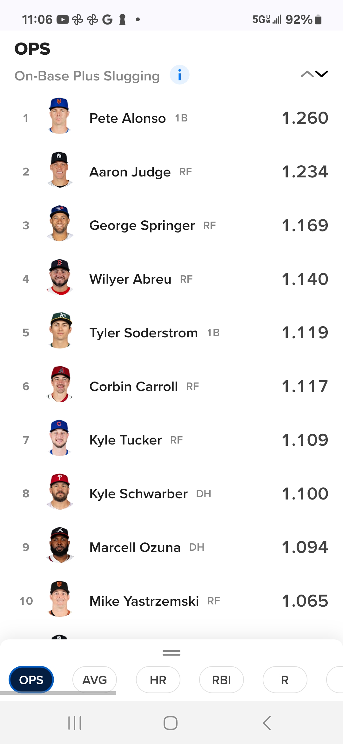The image size is (343, 744).
Task: Select Kyle Tucker's headshot
Action: (x=59, y=438)
